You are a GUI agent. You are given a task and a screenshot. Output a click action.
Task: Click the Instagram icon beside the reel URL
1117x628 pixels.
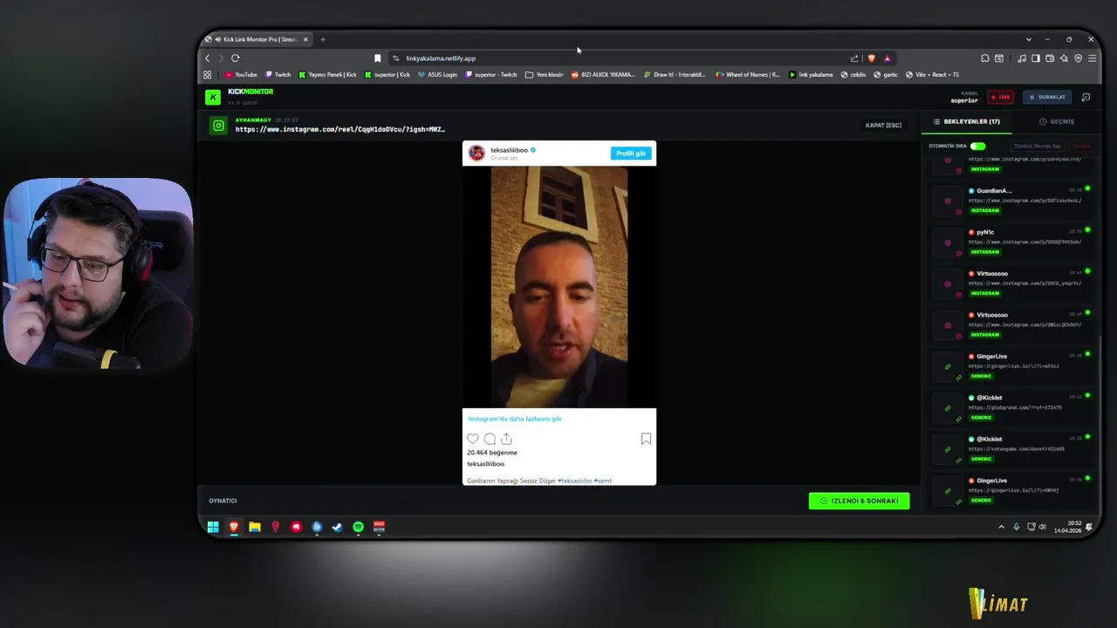pos(219,126)
